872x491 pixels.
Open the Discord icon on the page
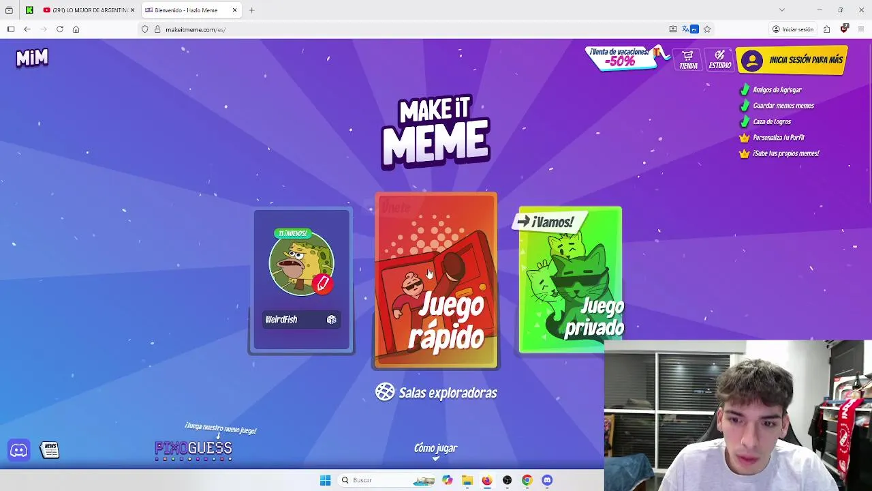(x=19, y=450)
